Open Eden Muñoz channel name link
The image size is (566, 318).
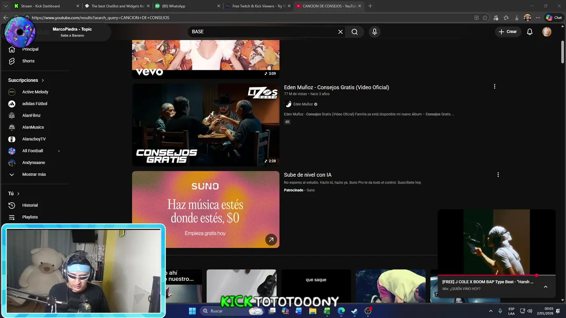303,104
